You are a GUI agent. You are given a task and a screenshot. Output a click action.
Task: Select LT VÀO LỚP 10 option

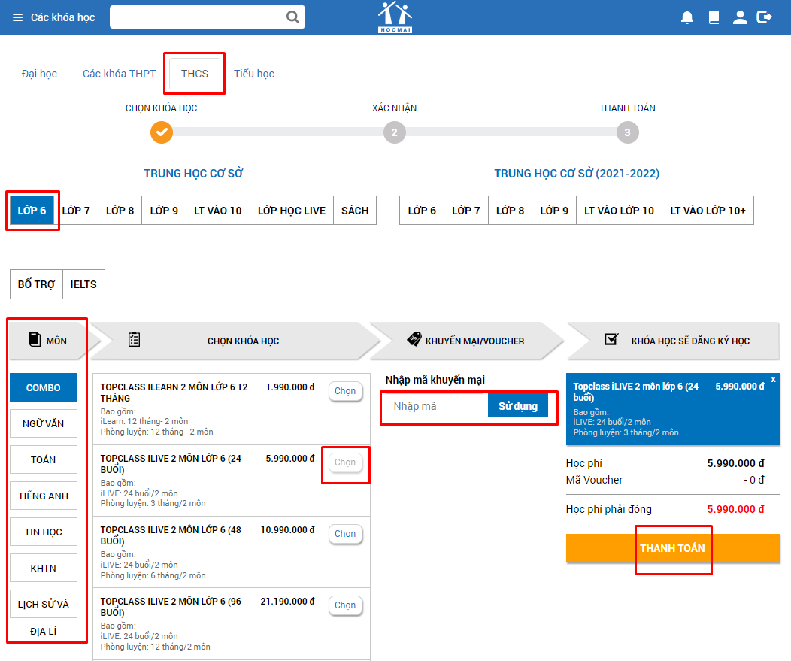point(619,211)
